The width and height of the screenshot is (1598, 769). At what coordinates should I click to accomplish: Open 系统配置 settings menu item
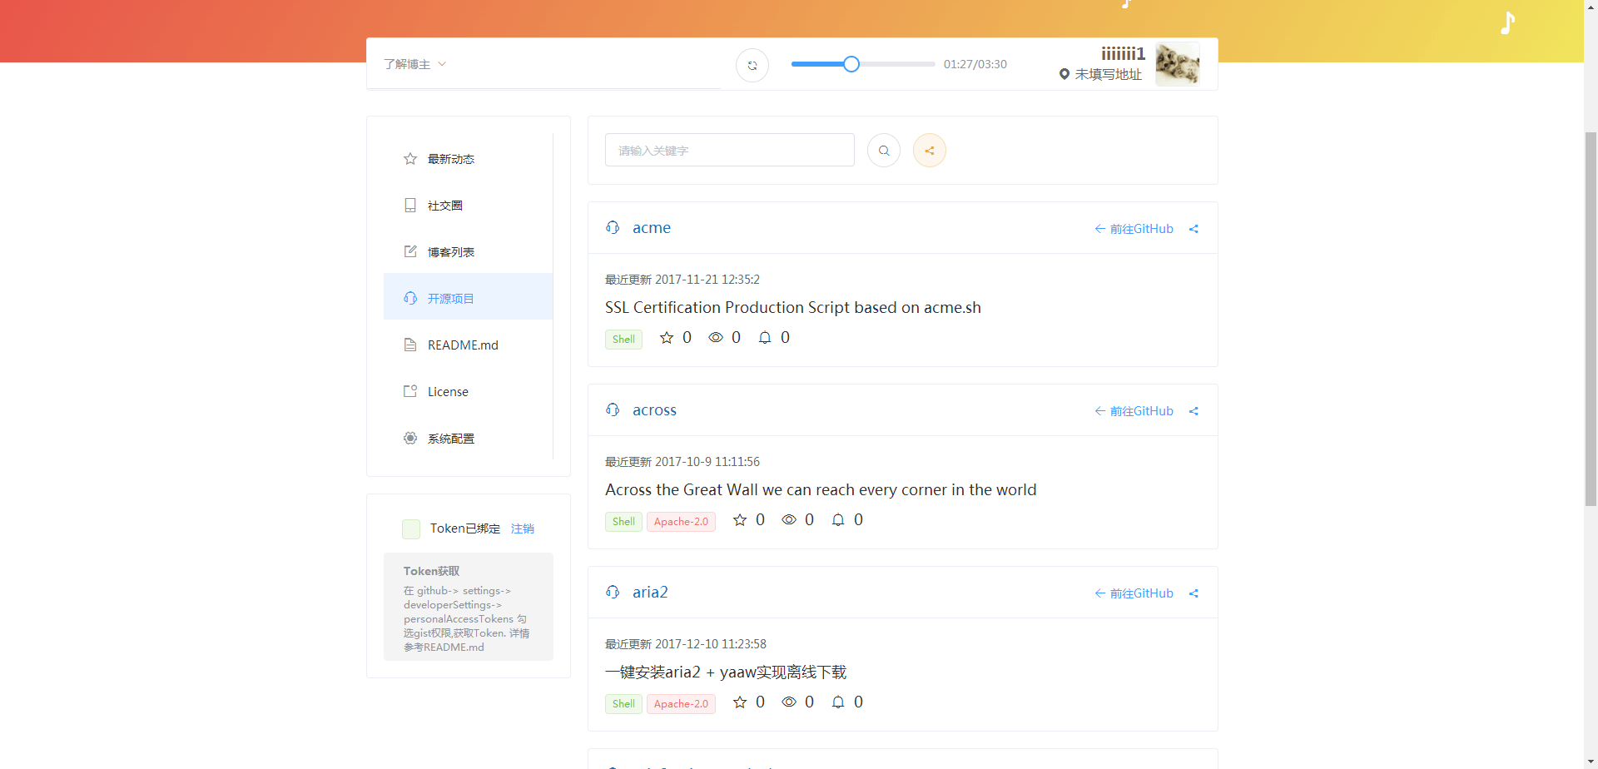pyautogui.click(x=450, y=439)
